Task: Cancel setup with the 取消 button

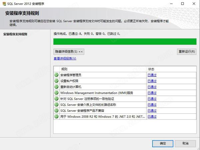Action: [185, 143]
